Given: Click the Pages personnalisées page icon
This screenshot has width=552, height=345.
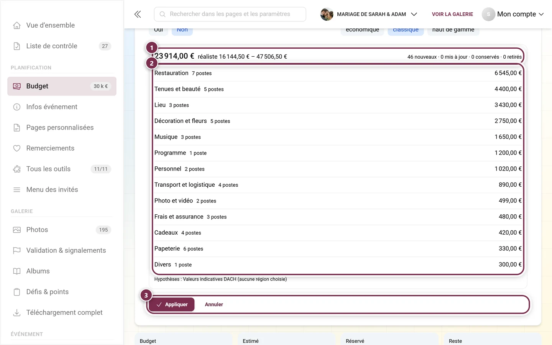Looking at the screenshot, I should (x=17, y=128).
